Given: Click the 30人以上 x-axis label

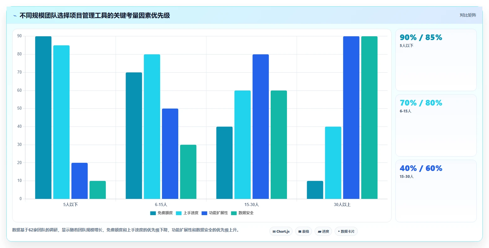Looking at the screenshot, I should (342, 205).
